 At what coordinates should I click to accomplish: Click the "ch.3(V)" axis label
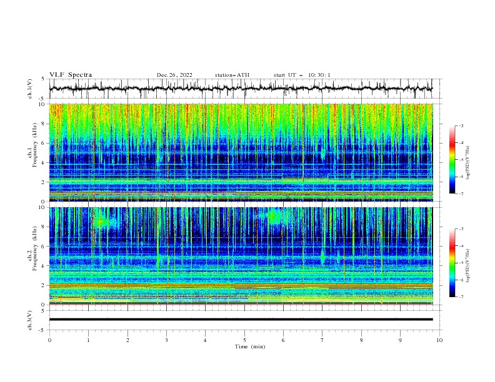point(30,320)
